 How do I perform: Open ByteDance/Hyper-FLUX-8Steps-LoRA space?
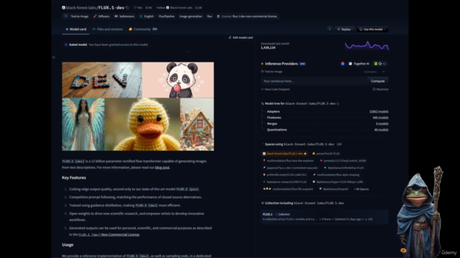point(338,182)
